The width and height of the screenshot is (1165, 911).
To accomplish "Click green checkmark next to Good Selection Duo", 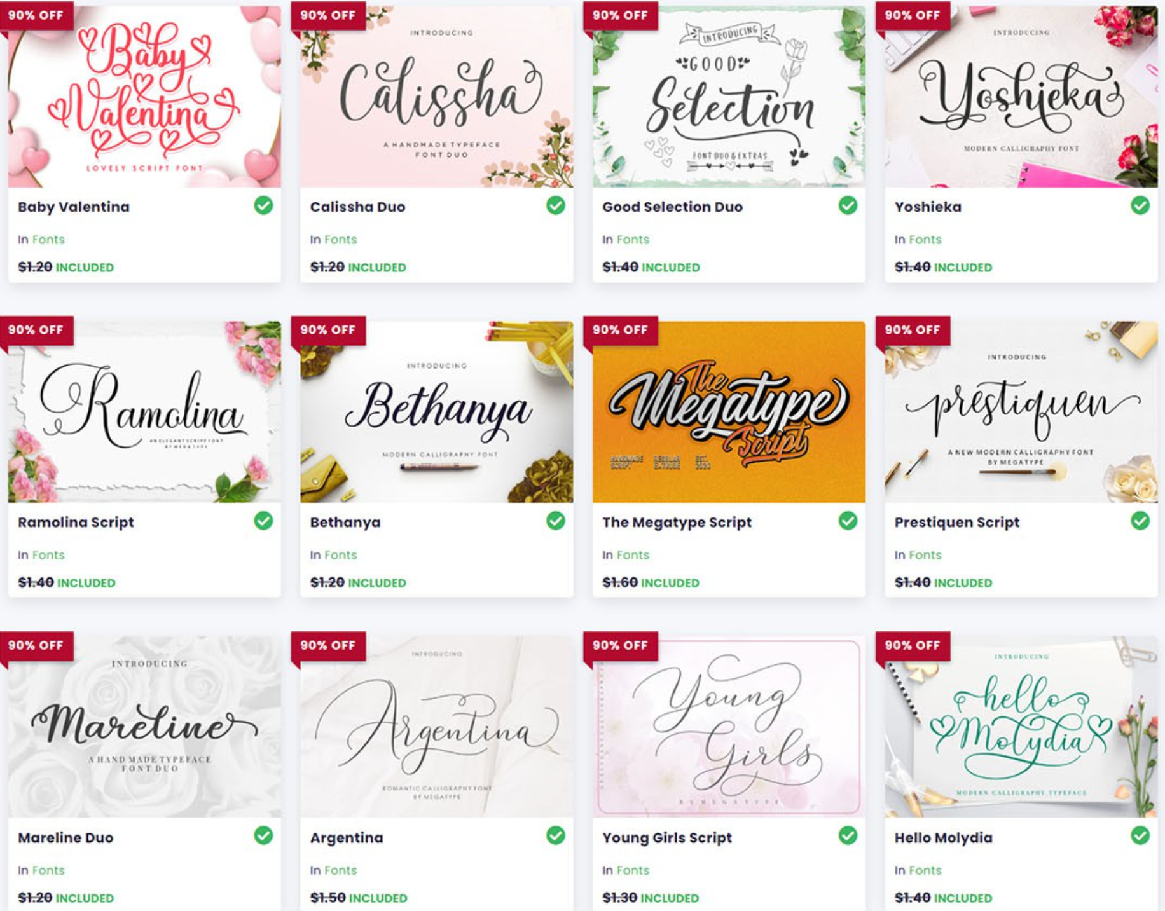I will [x=848, y=205].
